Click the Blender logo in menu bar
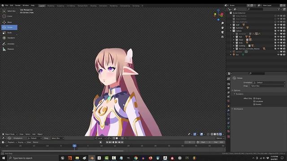Image resolution: width=287 pixels, height=161 pixels. [3, 5]
